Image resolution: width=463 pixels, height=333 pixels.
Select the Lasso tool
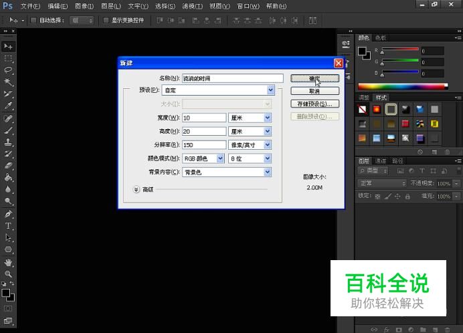(x=9, y=70)
